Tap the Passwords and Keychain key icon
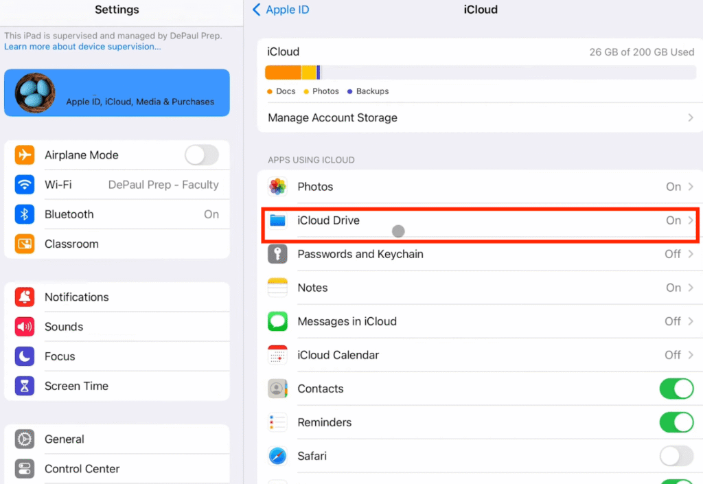The width and height of the screenshot is (703, 484). (x=277, y=254)
